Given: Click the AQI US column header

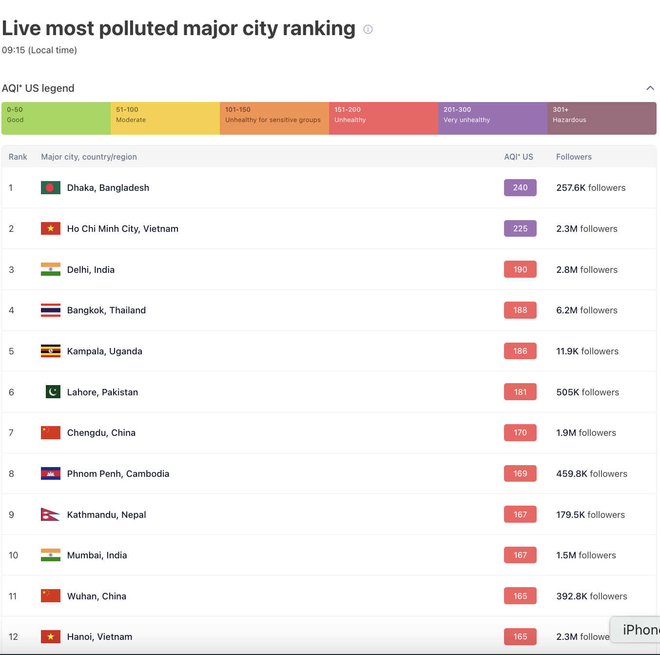Looking at the screenshot, I should coord(518,157).
